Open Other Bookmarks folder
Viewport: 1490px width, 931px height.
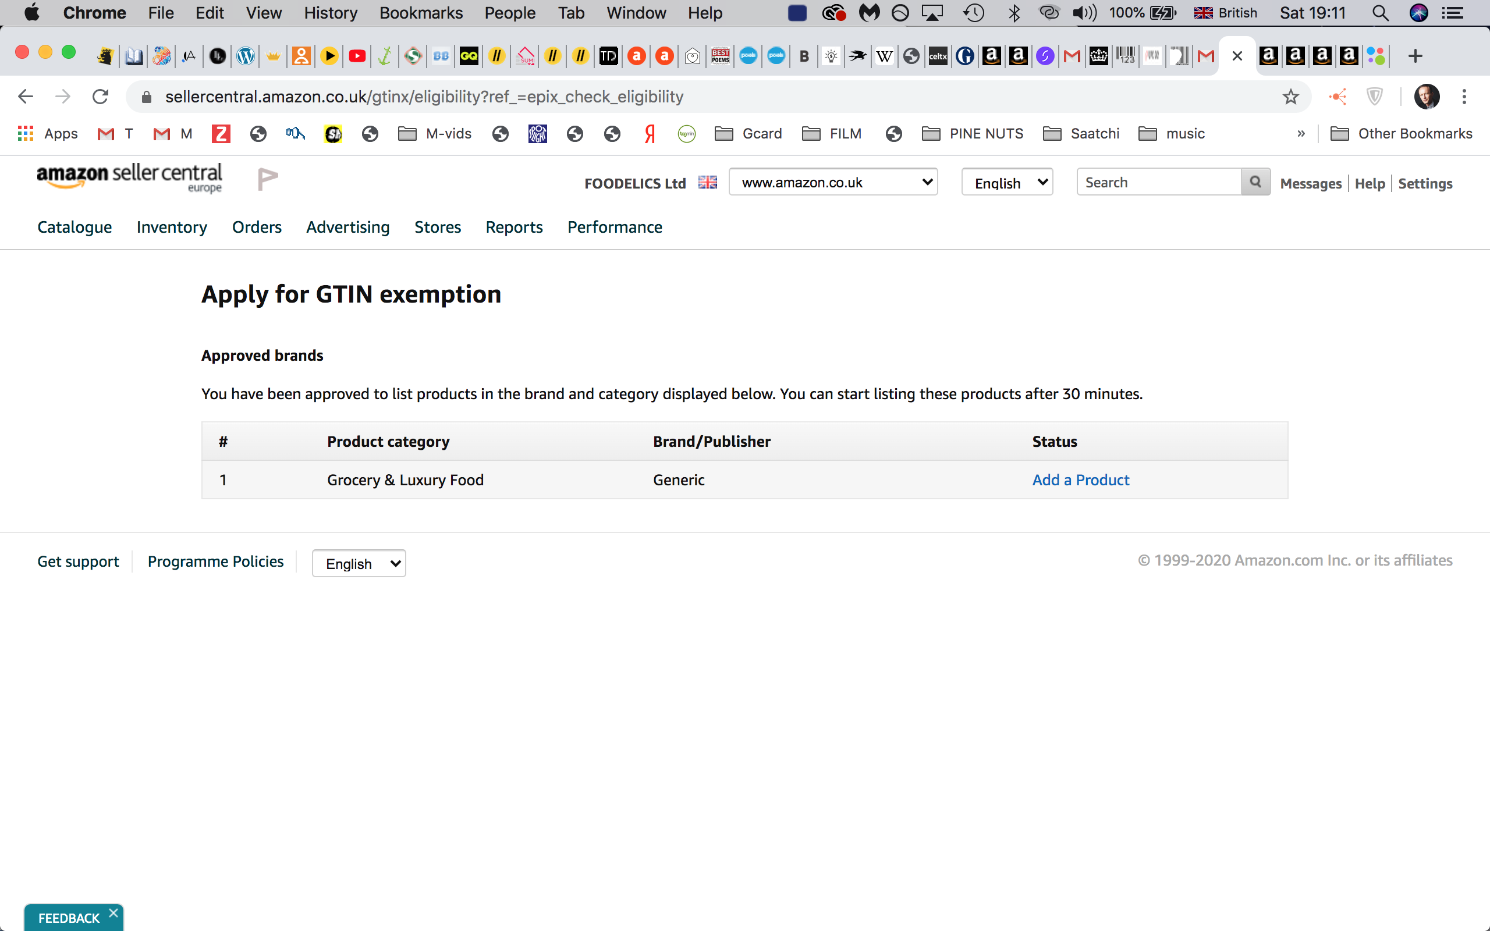click(x=1402, y=134)
